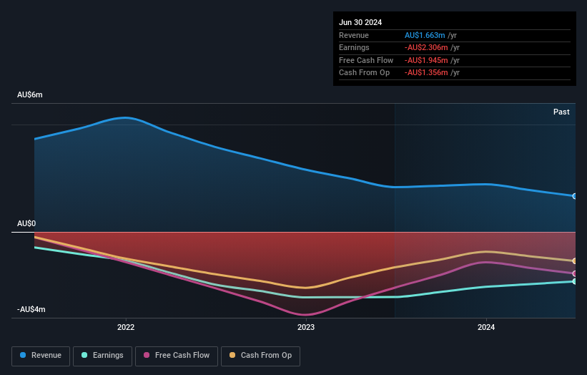
Task: Click the Cash From Op label in tooltip
Action: coord(364,73)
